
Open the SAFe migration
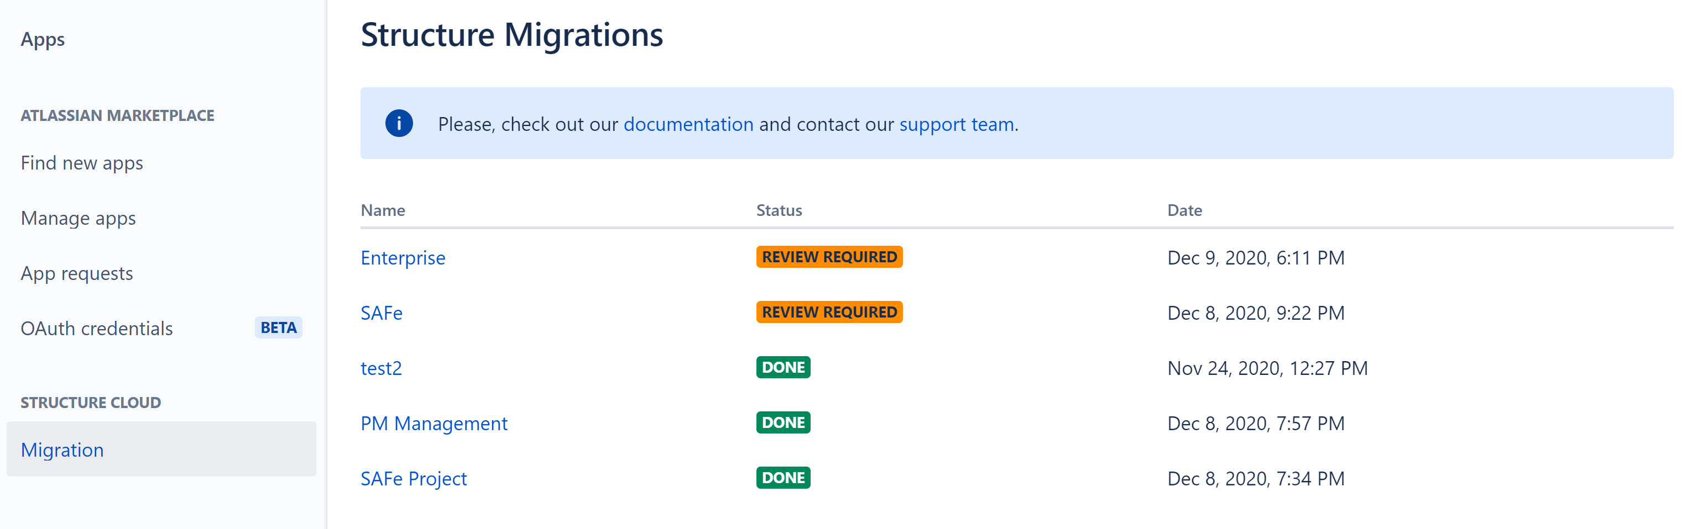382,313
